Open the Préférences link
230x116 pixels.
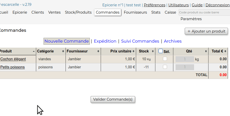coord(155,5)
